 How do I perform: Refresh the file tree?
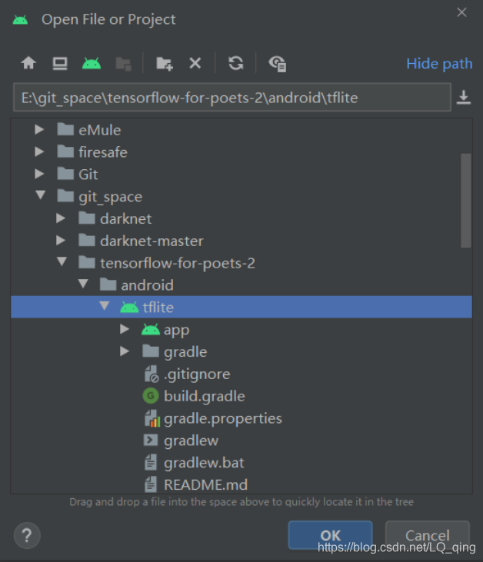pyautogui.click(x=235, y=64)
